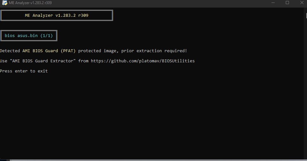This screenshot has width=307, height=161.
Task: Click the platomav/BIOSUtilities GitHub URL
Action: [143, 61]
